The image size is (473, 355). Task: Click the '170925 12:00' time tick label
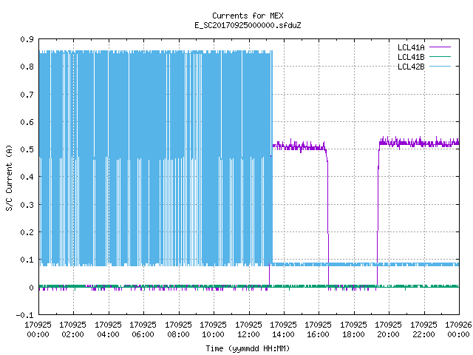click(248, 330)
